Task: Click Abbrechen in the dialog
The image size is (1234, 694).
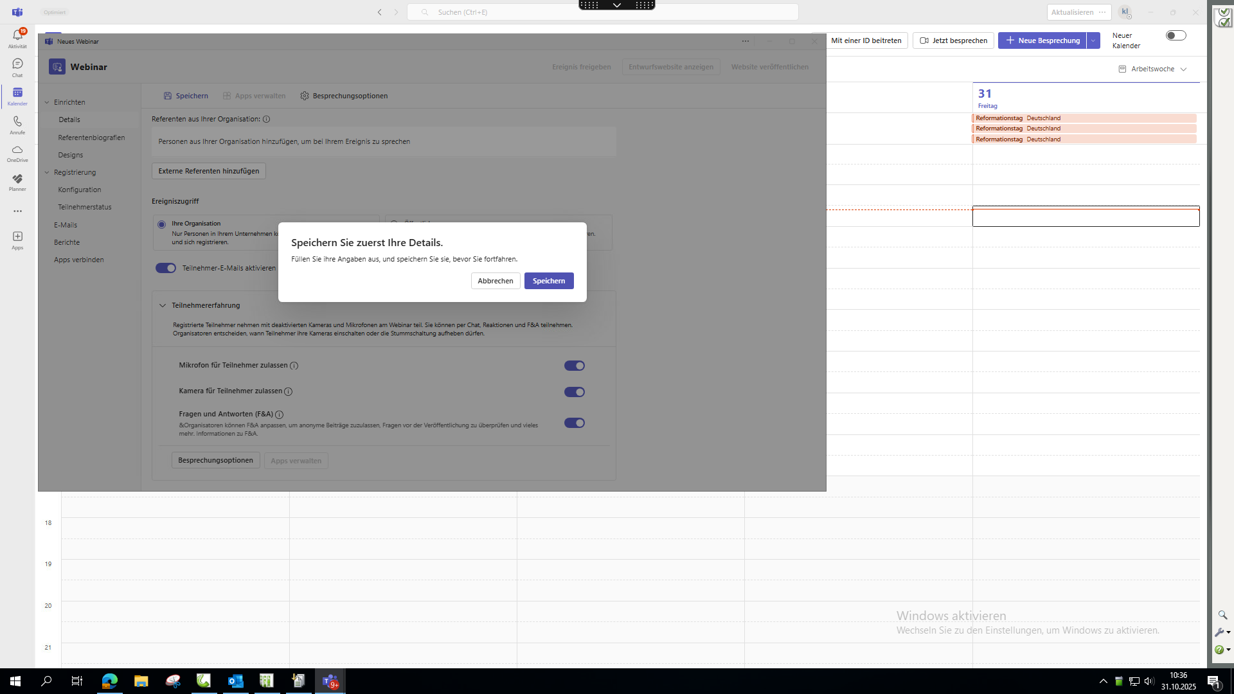Action: pyautogui.click(x=495, y=281)
